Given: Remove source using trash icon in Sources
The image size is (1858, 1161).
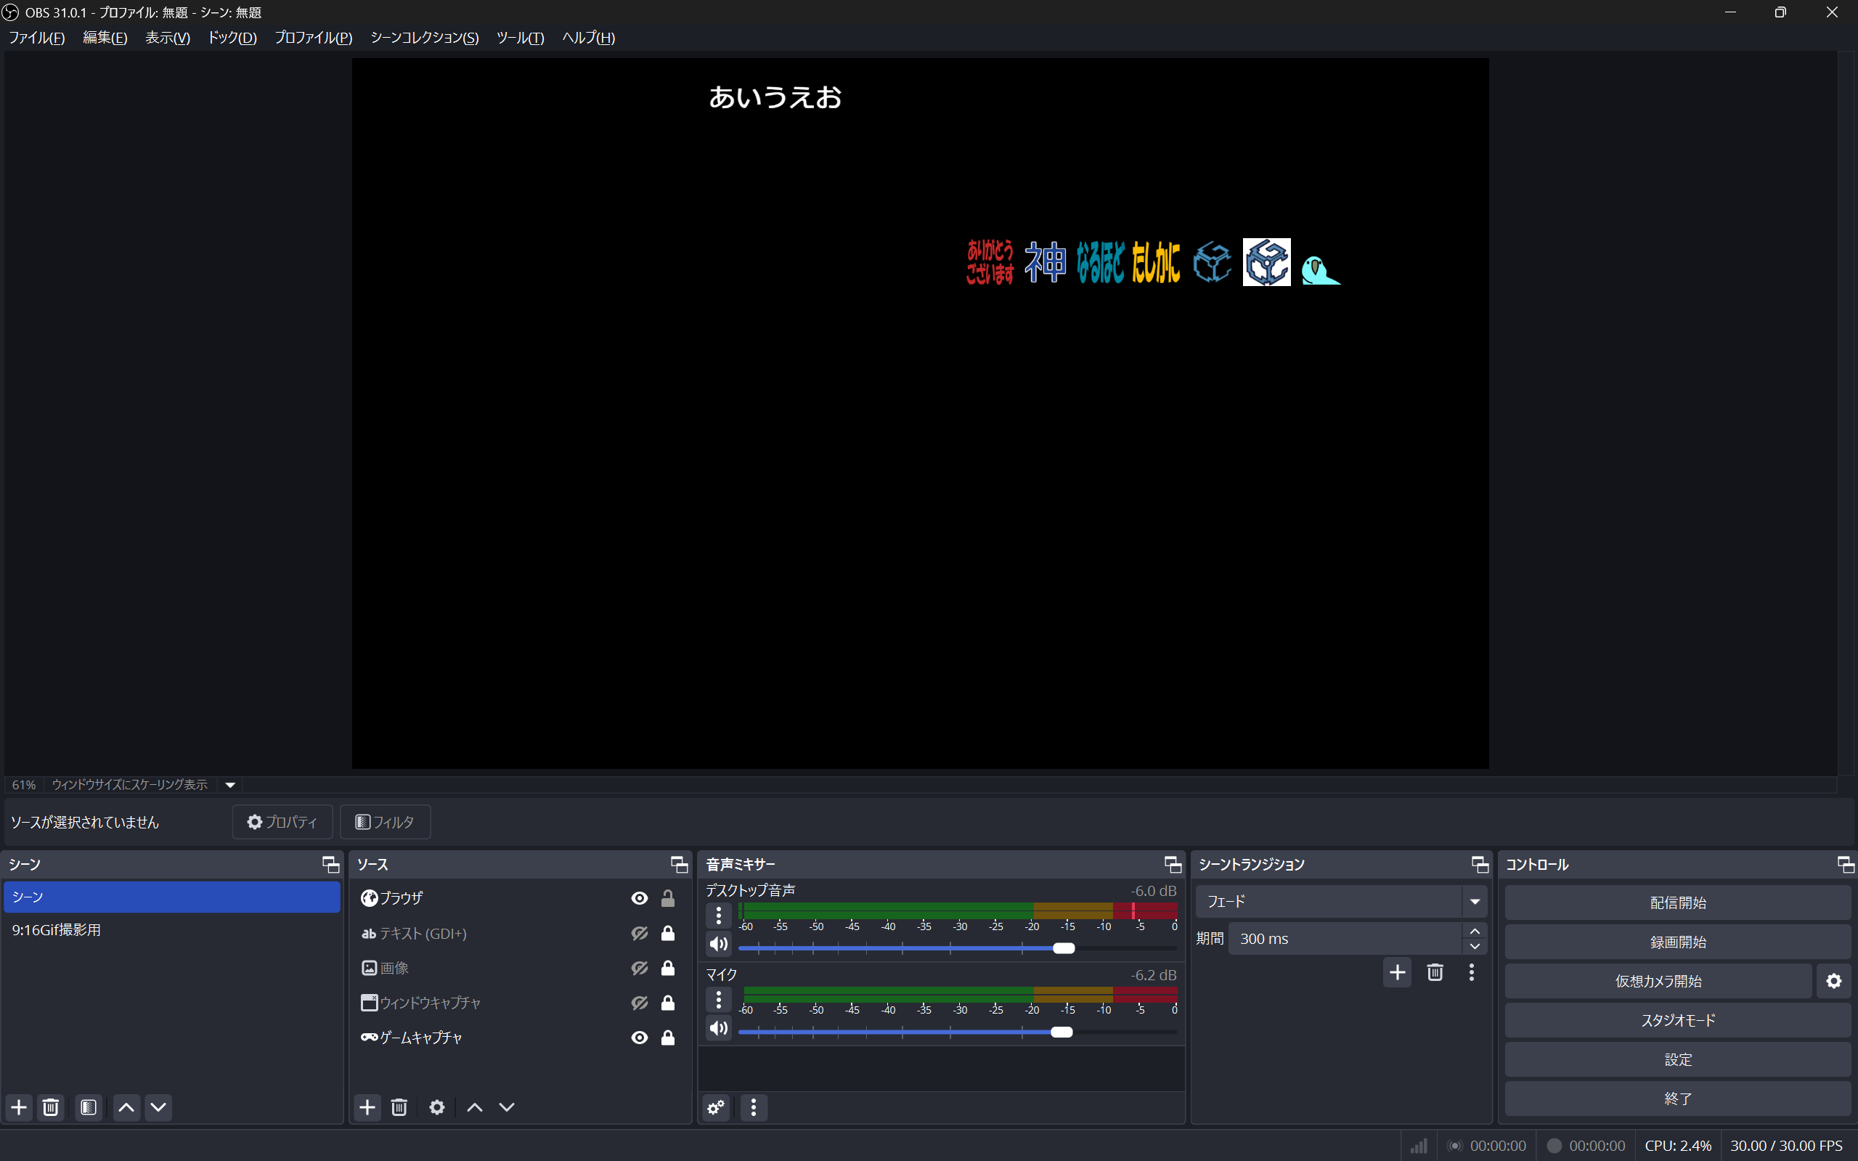Looking at the screenshot, I should pos(399,1107).
